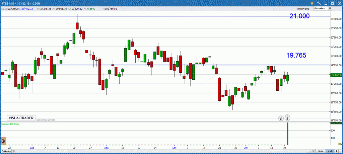Click the gold star favorite icon
This screenshot has height=154, width=343.
click(312, 3)
